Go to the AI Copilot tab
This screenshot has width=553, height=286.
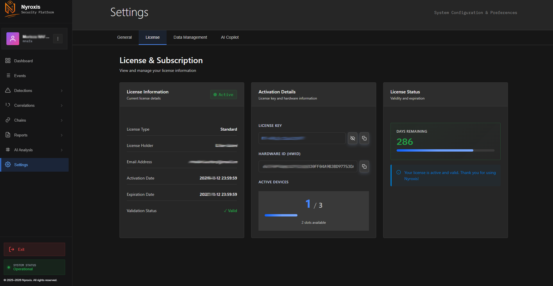(230, 37)
